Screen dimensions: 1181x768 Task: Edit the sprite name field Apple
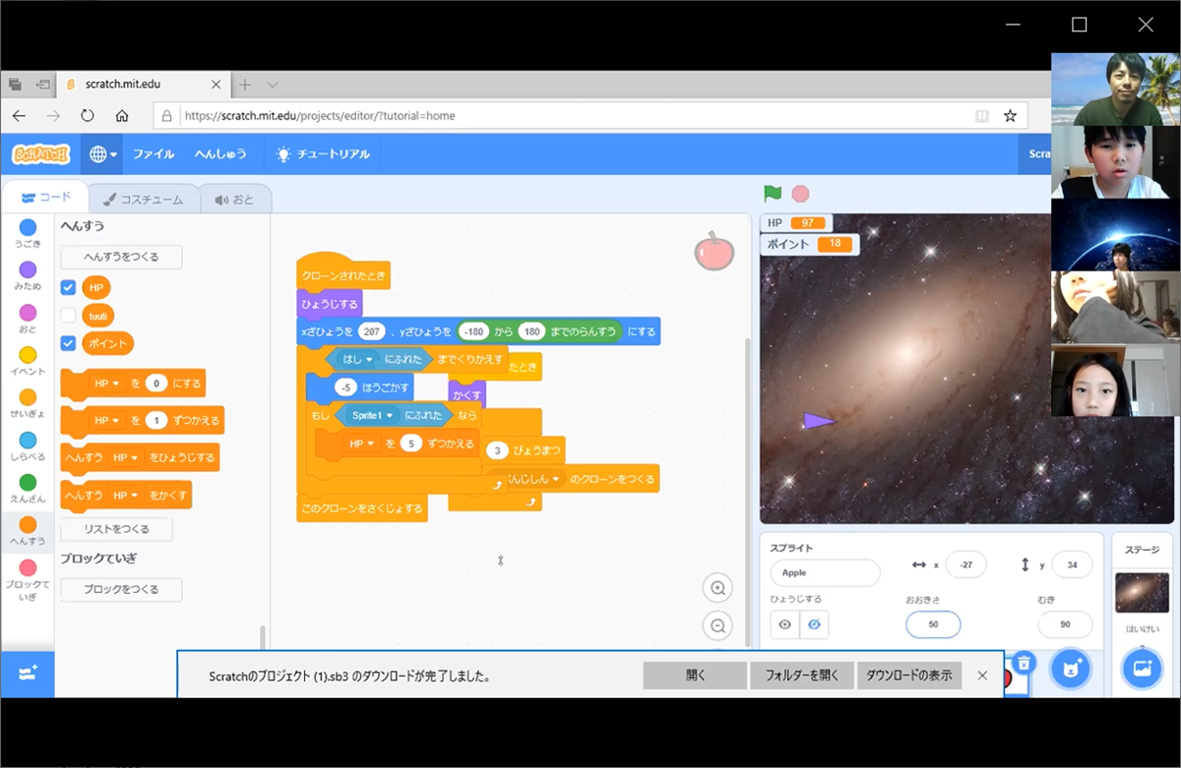pos(825,572)
